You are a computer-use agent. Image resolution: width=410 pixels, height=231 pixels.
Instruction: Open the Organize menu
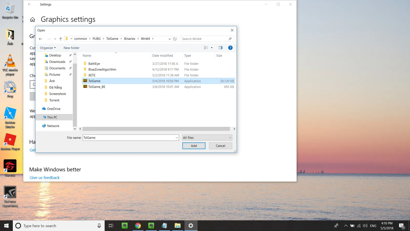click(48, 48)
